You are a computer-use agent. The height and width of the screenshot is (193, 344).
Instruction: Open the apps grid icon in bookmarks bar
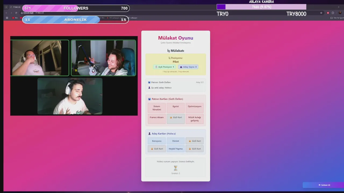coord(7,18)
